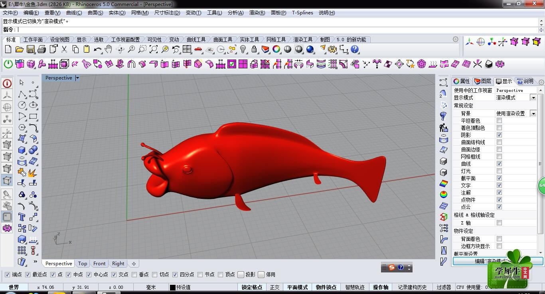Open Help with the blue question mark icon
The height and width of the screenshot is (294, 545).
pyautogui.click(x=355, y=50)
